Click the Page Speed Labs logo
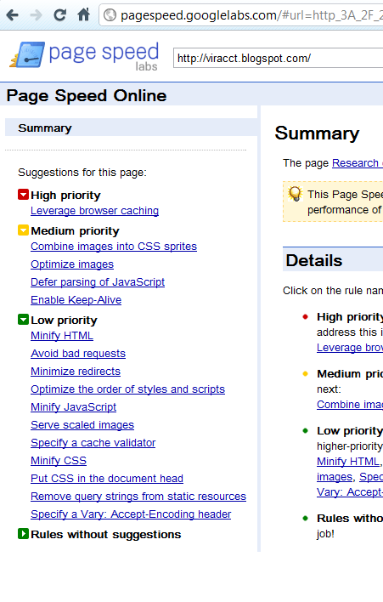The width and height of the screenshot is (383, 602). tap(84, 56)
